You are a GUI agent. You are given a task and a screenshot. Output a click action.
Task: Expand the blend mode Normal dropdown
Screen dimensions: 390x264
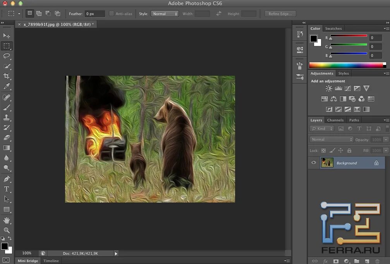click(332, 140)
